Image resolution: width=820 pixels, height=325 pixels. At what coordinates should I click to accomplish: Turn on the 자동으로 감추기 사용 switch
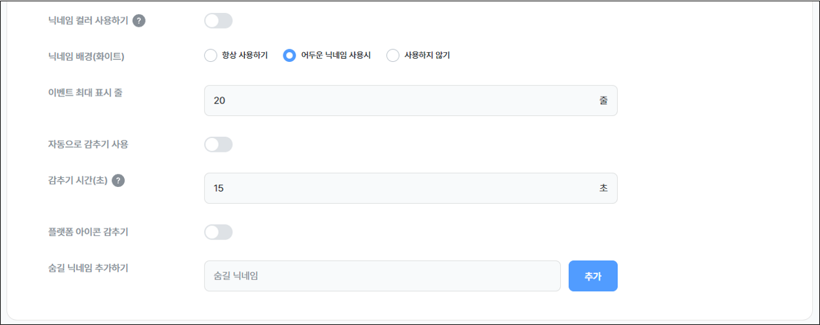click(218, 145)
